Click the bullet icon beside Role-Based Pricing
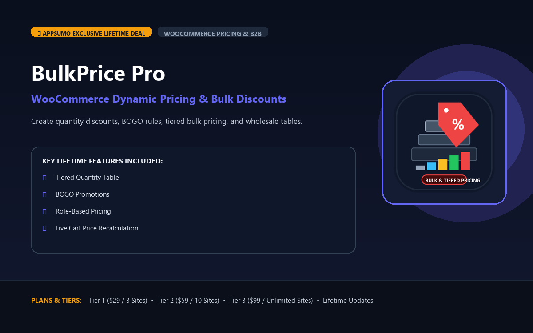The image size is (533, 333). coord(44,211)
